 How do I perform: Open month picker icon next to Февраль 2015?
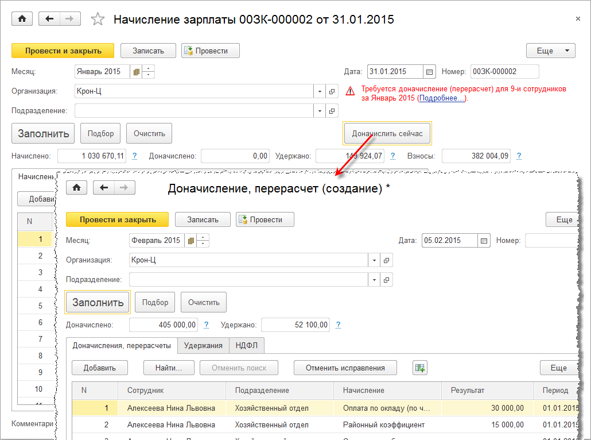[190, 240]
